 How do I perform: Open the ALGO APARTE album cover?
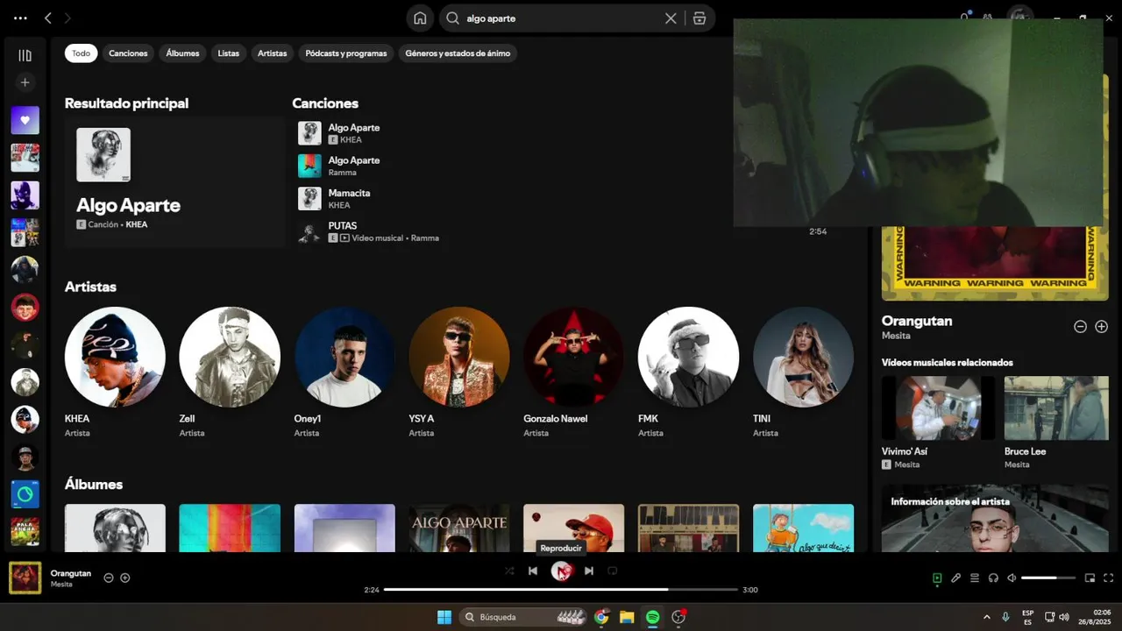coord(459,528)
